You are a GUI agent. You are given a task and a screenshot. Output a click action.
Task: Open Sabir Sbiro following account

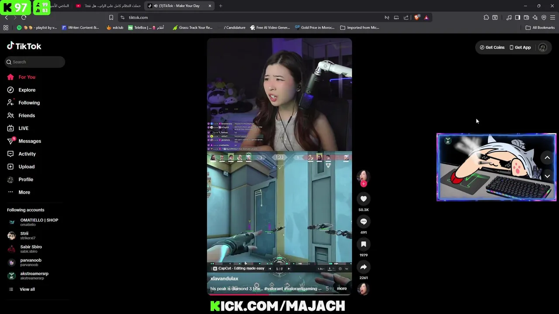[25, 249]
